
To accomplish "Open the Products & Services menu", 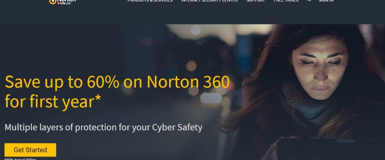I will coord(150,1).
